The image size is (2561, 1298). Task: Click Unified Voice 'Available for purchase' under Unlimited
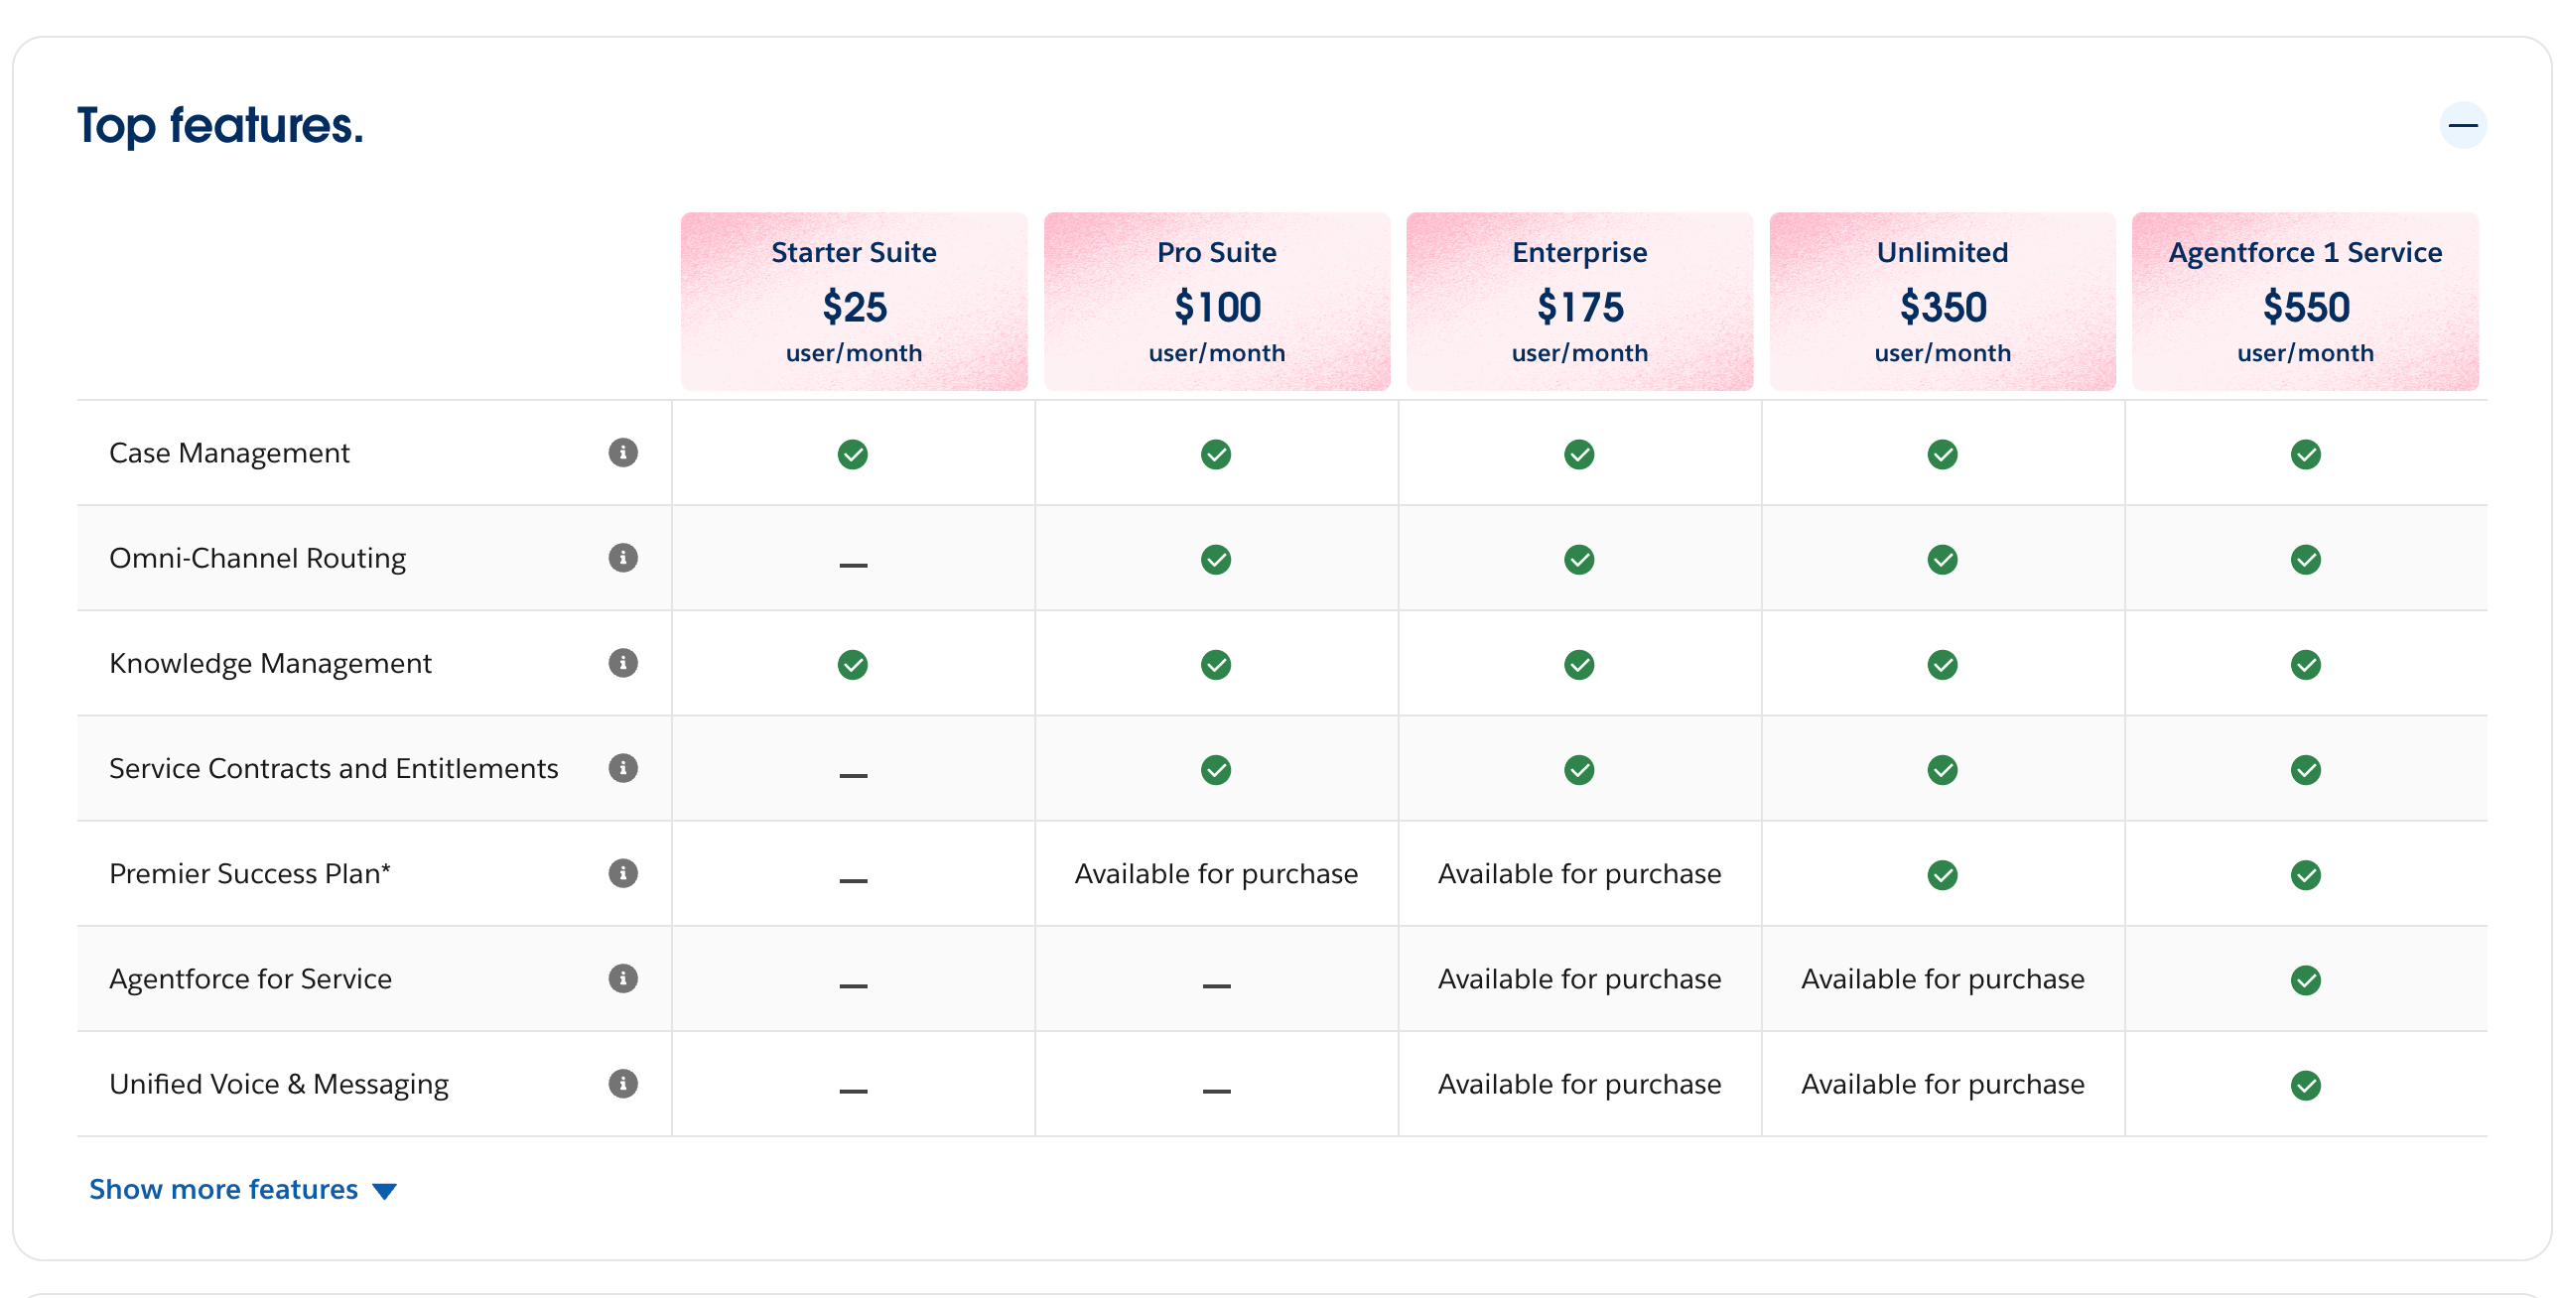pyautogui.click(x=1943, y=1086)
